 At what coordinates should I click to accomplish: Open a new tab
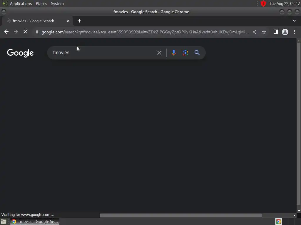tap(79, 21)
